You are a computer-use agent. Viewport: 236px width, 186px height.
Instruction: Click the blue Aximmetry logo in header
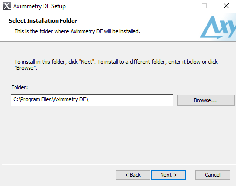tap(218, 27)
